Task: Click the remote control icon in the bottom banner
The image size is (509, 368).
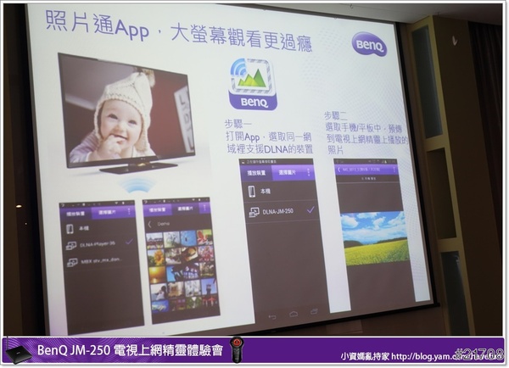Action: click(x=237, y=350)
